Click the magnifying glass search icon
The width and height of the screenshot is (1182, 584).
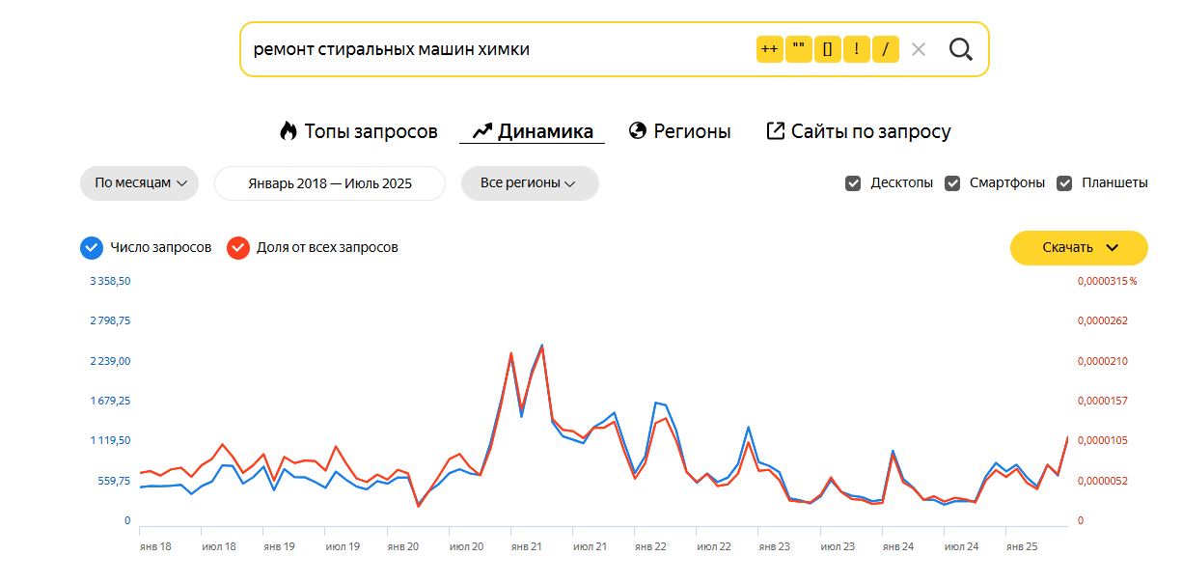(x=960, y=49)
